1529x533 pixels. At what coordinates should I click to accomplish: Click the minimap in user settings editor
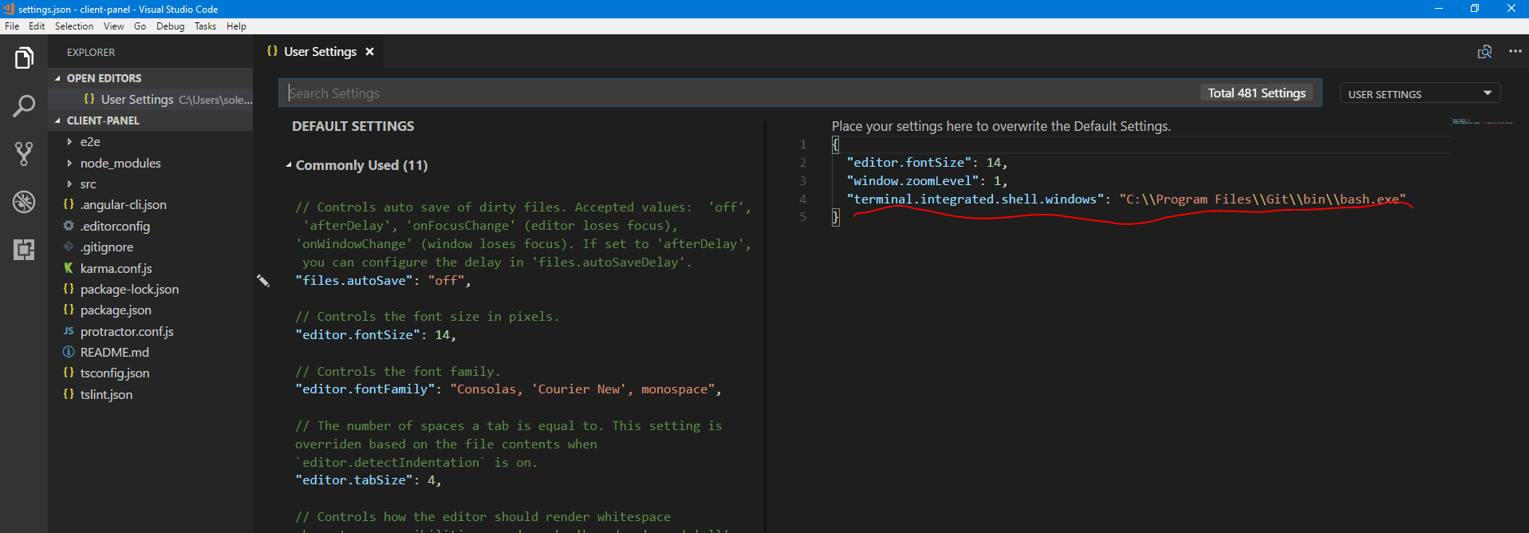[x=1481, y=122]
